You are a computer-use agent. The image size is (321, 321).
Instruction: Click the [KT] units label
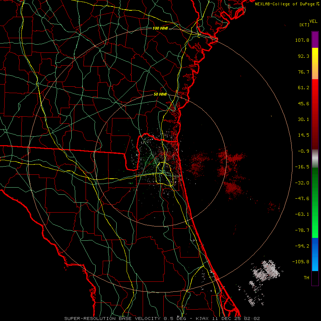305,25
